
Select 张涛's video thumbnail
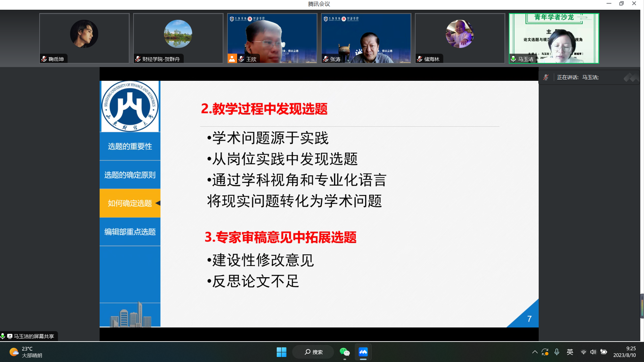[x=366, y=38]
